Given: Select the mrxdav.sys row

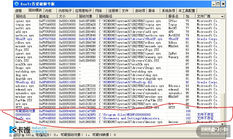Looking at the screenshot, I should [117, 97].
